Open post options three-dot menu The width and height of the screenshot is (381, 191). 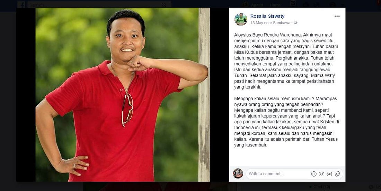[337, 16]
